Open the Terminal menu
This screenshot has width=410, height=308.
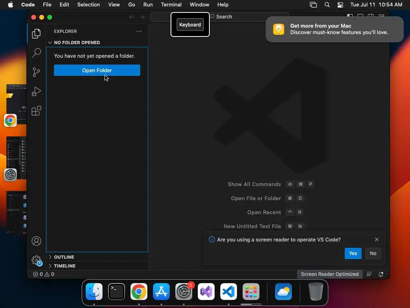pyautogui.click(x=171, y=5)
